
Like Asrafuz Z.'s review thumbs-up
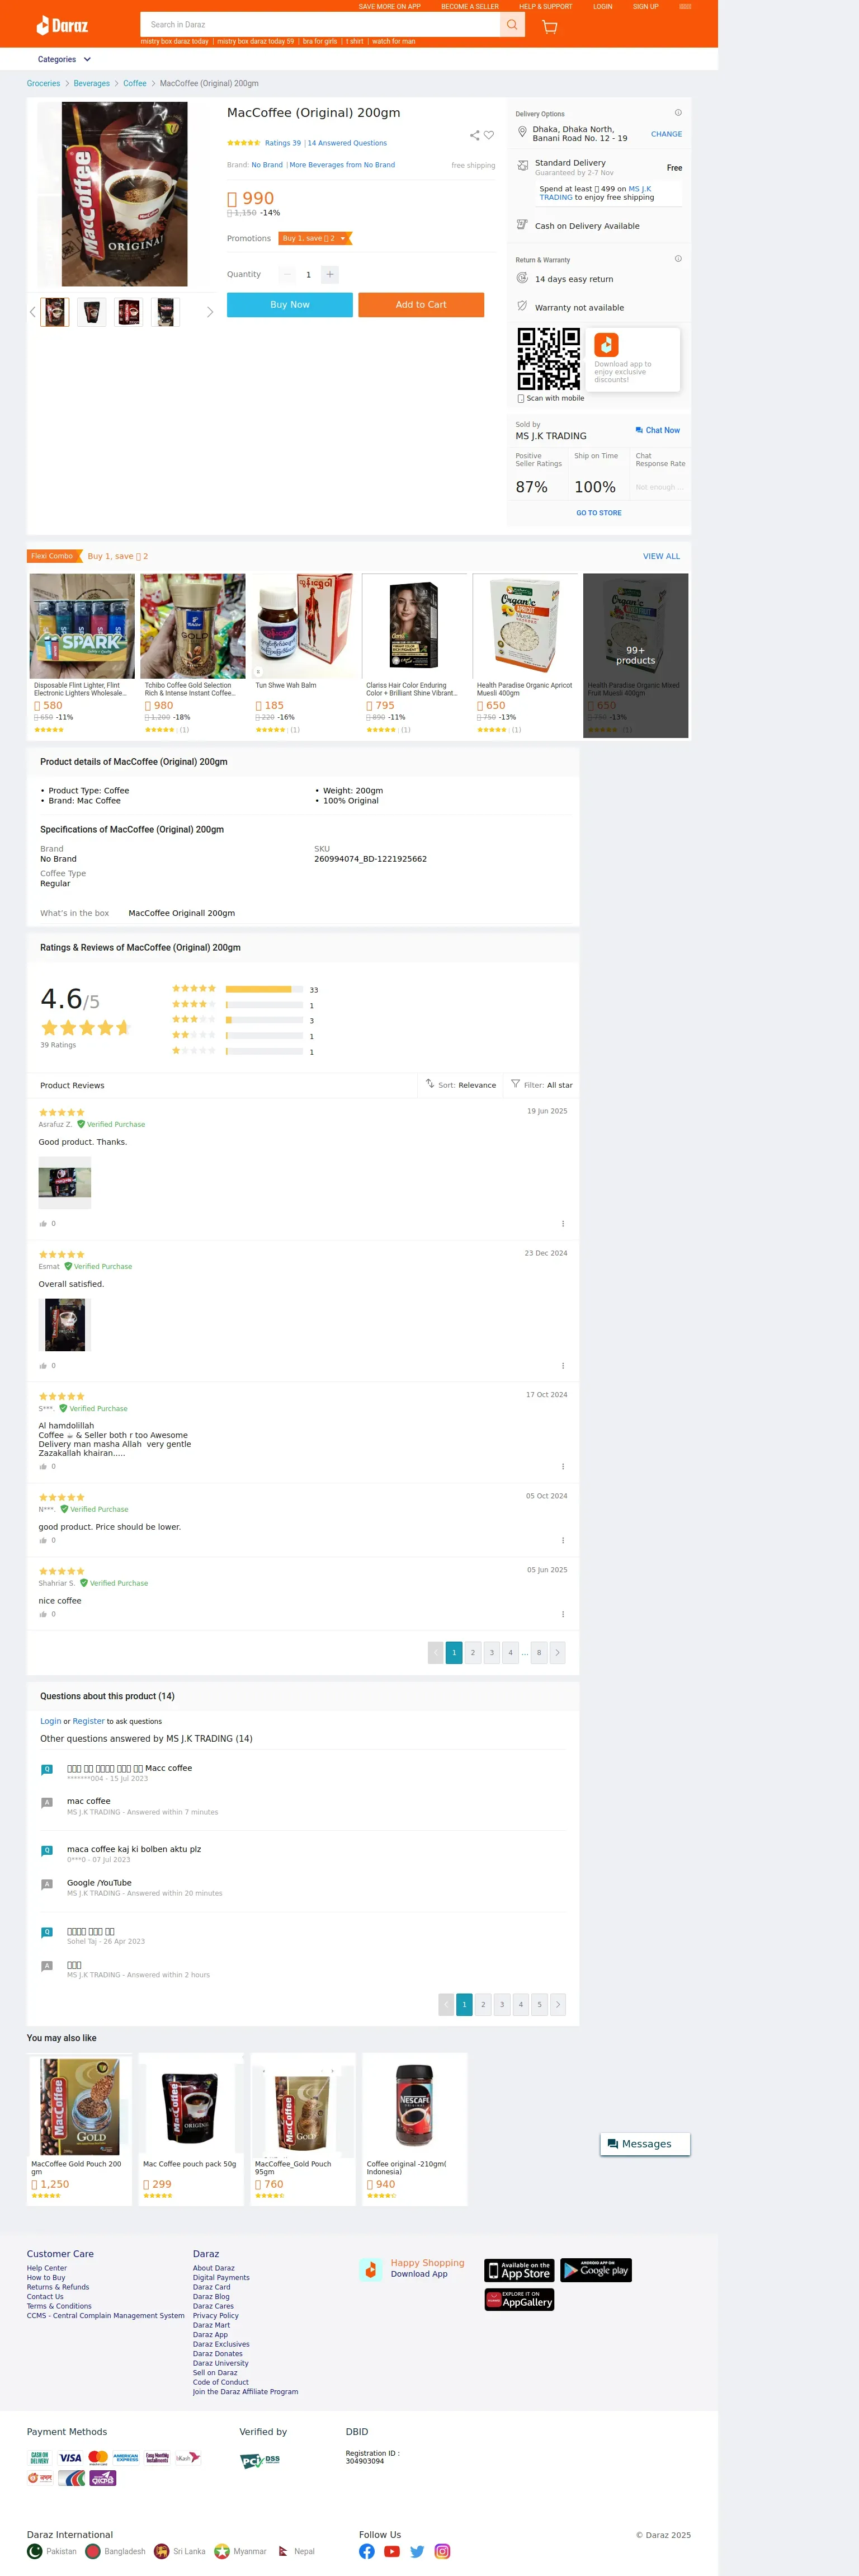tap(43, 1223)
